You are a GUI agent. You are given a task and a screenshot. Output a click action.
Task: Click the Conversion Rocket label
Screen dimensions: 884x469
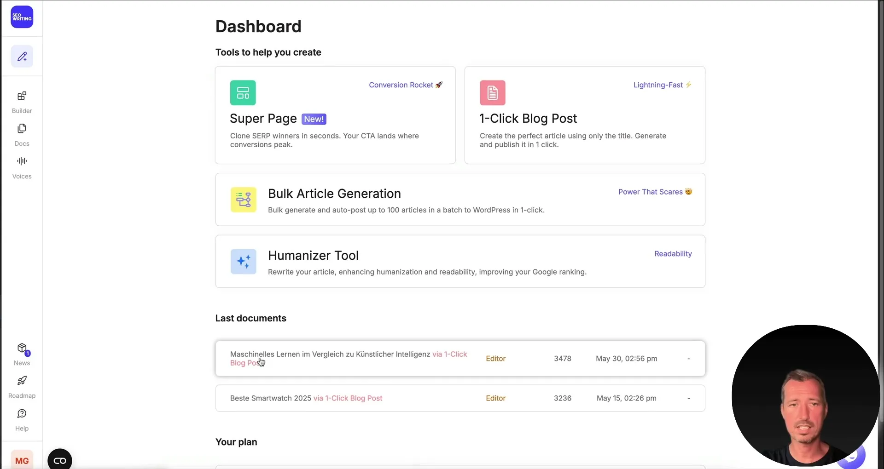point(405,85)
